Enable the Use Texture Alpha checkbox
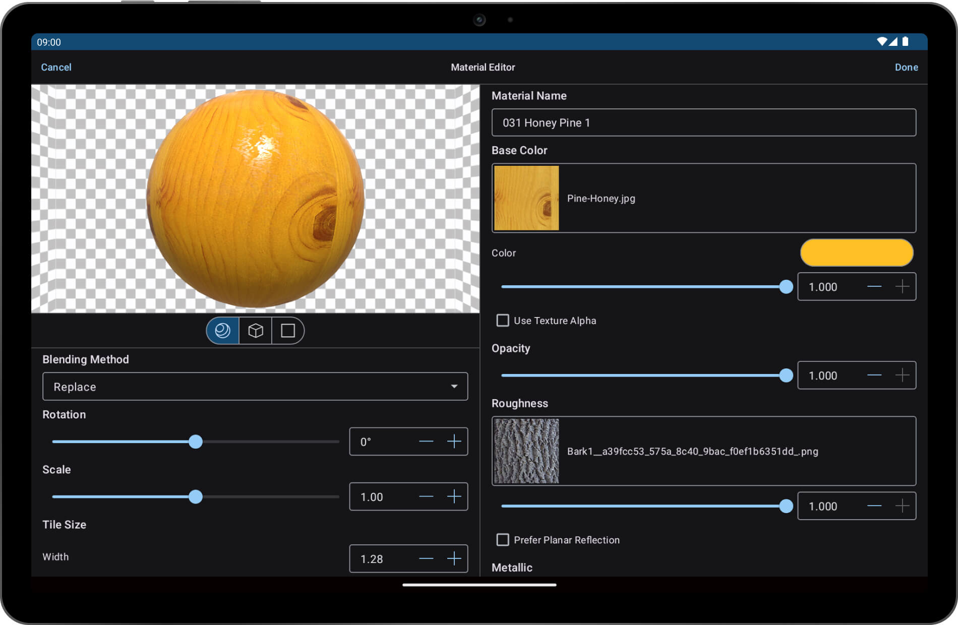The width and height of the screenshot is (958, 625). pyautogui.click(x=503, y=321)
